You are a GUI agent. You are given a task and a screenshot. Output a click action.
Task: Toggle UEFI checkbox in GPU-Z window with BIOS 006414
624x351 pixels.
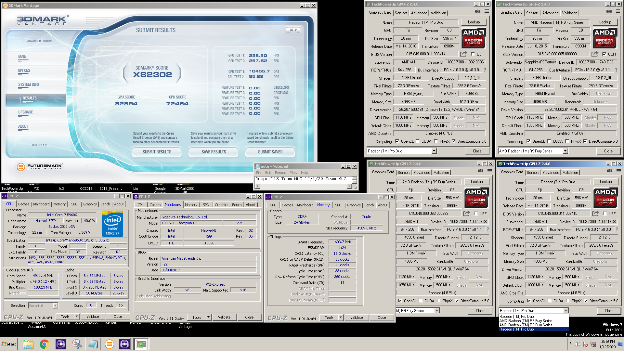473,54
